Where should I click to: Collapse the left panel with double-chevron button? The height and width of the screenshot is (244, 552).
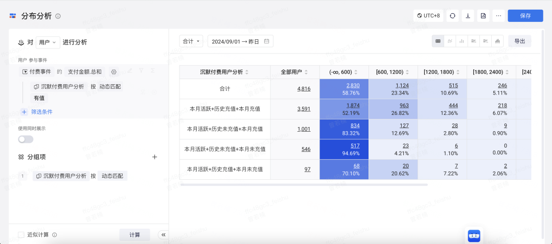tap(164, 235)
